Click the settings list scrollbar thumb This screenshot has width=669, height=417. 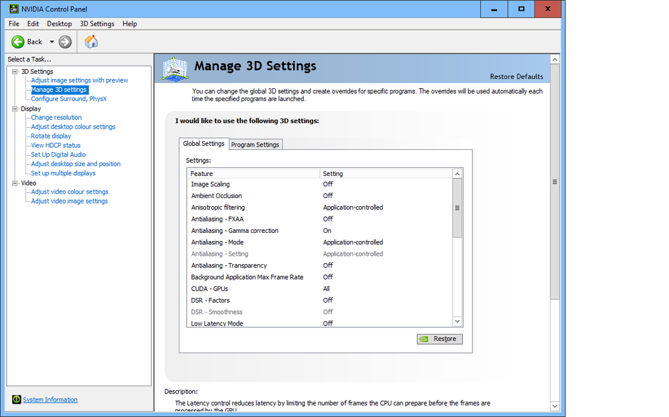click(x=457, y=208)
